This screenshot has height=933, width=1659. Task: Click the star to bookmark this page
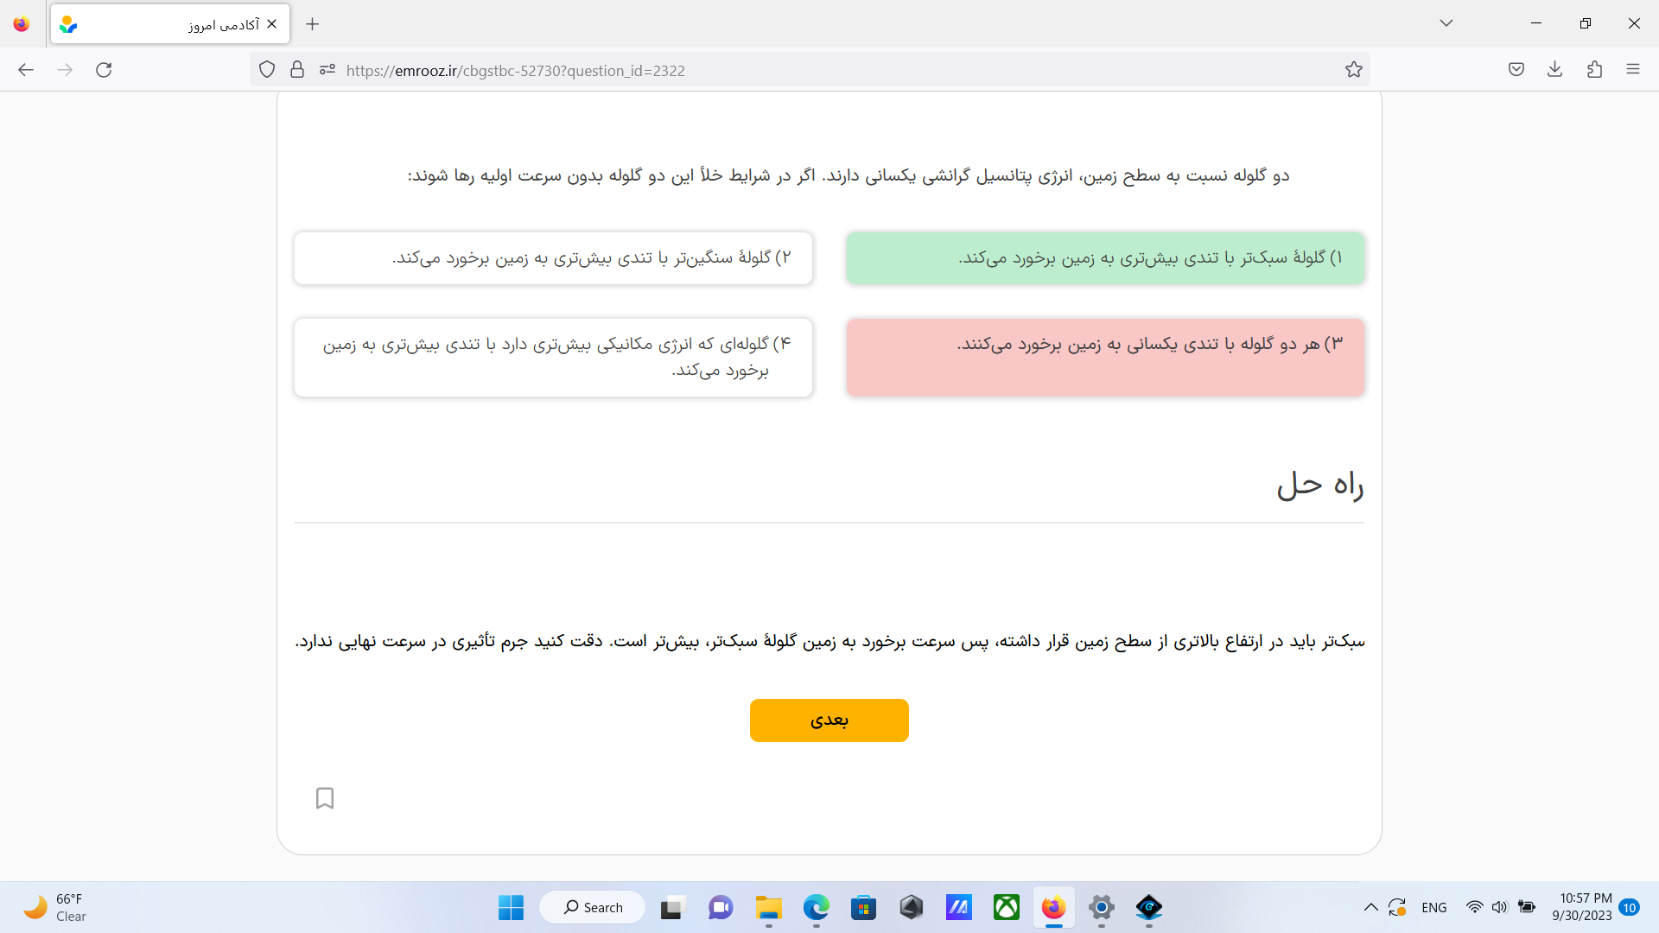[1353, 70]
